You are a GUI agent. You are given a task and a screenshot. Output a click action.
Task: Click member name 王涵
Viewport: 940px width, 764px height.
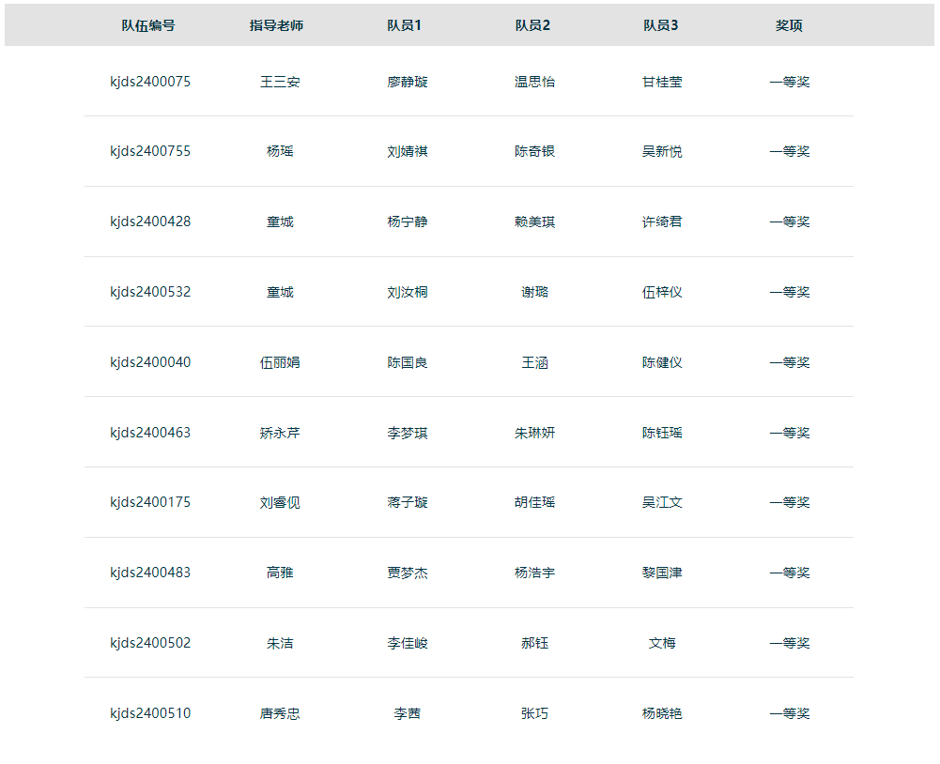[x=533, y=362]
